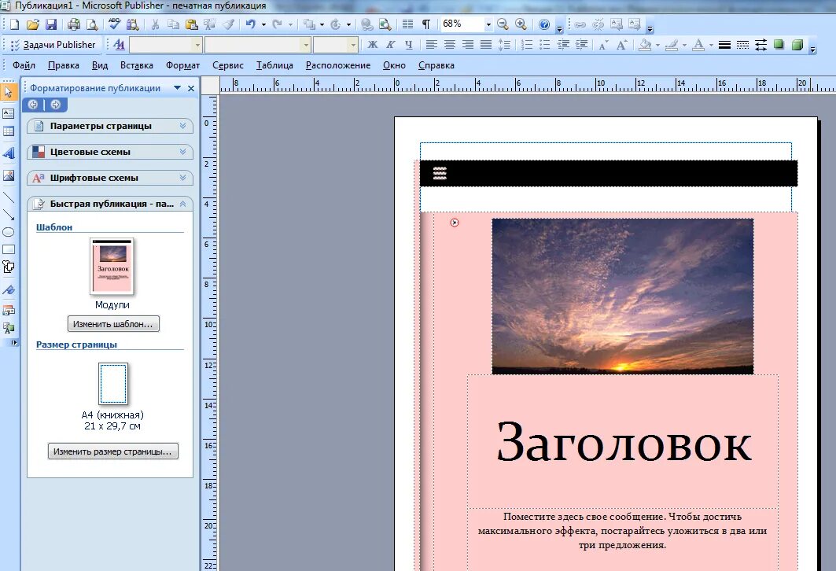This screenshot has height=571, width=836.
Task: Toggle italic formatting (К)
Action: point(391,45)
